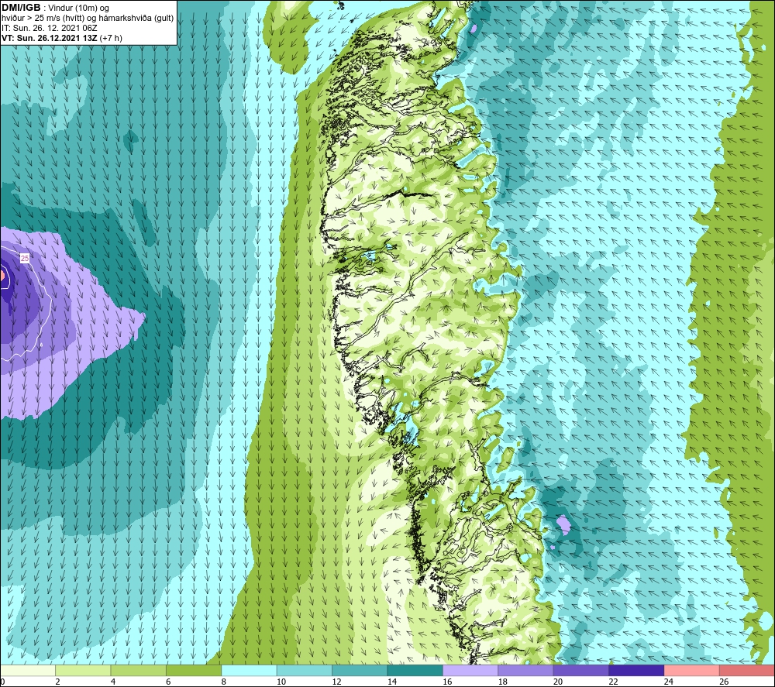Click the small purple wind patch near southeast coast
Screen dimensions: 775x687
563,525
